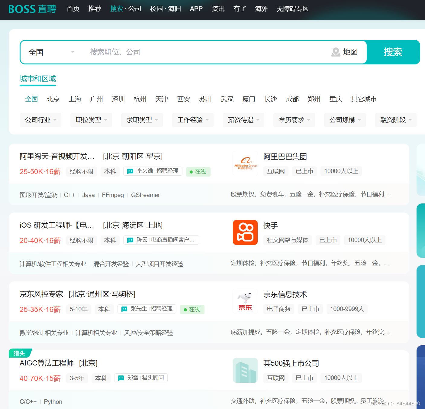Click the 猎头 badge on AIGC job card
This screenshot has height=409, width=425.
point(20,353)
